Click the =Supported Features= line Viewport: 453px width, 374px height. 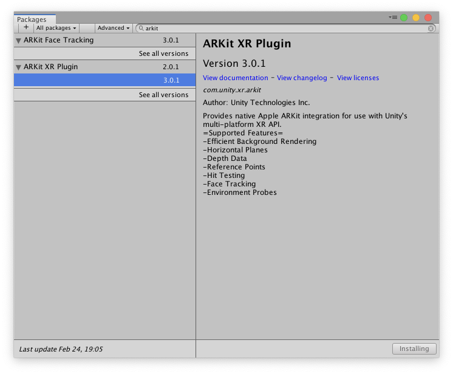click(x=243, y=133)
